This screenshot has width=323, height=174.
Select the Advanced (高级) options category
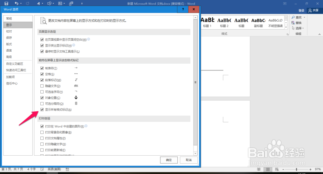(x=18, y=57)
